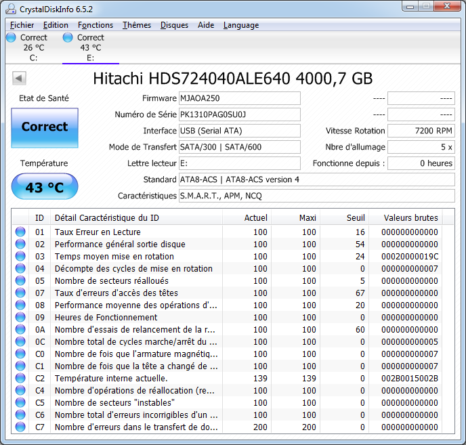Click the large Correct health status button
The height and width of the screenshot is (445, 466).
pyautogui.click(x=45, y=127)
